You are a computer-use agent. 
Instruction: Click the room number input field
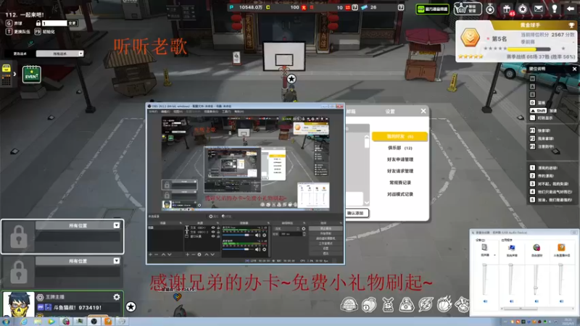[x=54, y=23]
